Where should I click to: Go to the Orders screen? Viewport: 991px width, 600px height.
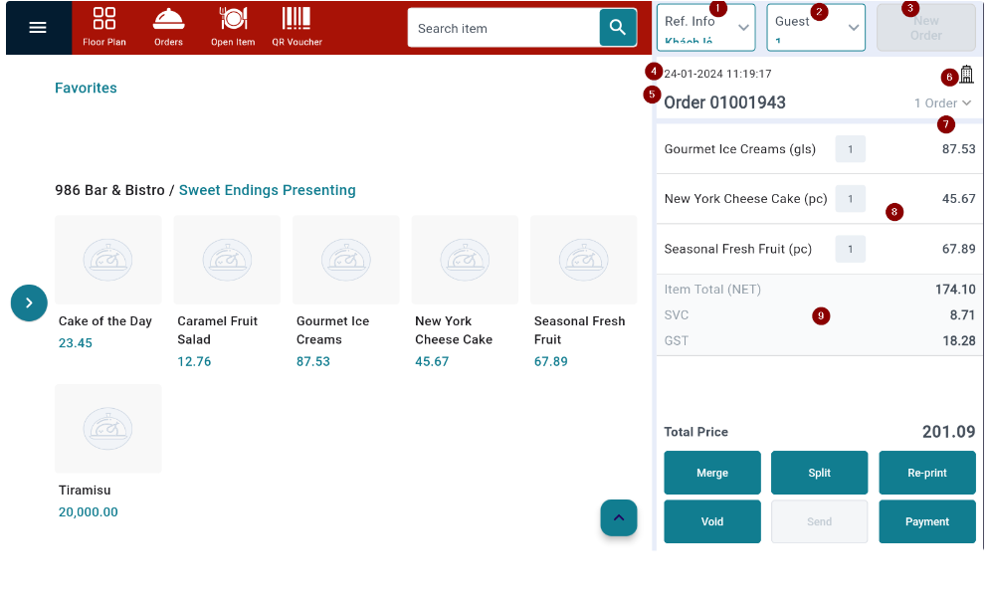168,27
